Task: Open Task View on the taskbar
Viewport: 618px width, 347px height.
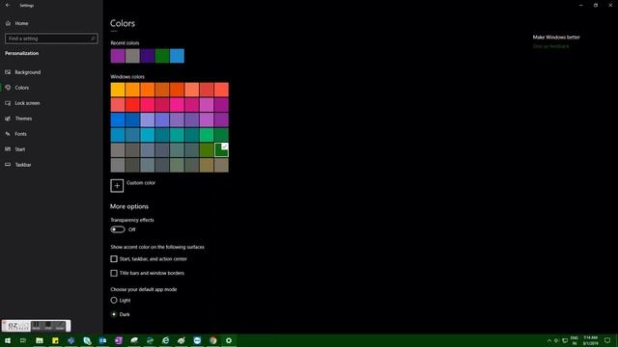Action: click(23, 340)
